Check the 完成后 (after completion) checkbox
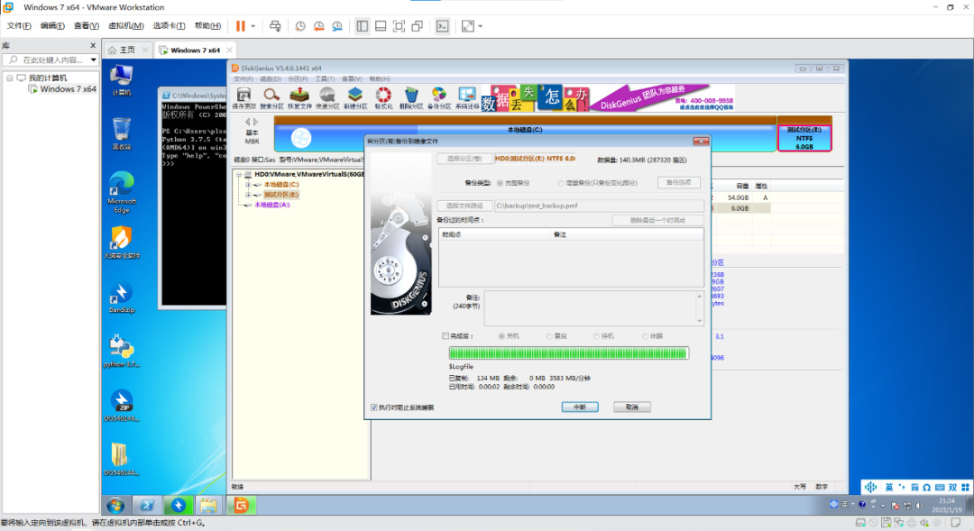This screenshot has width=974, height=531. click(x=446, y=336)
